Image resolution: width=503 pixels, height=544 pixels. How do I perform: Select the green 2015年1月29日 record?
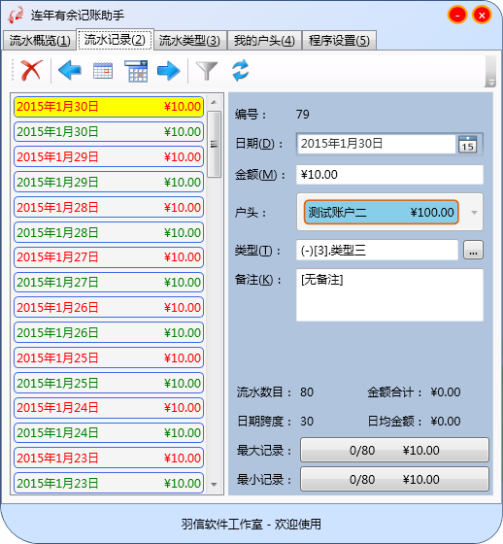click(109, 182)
